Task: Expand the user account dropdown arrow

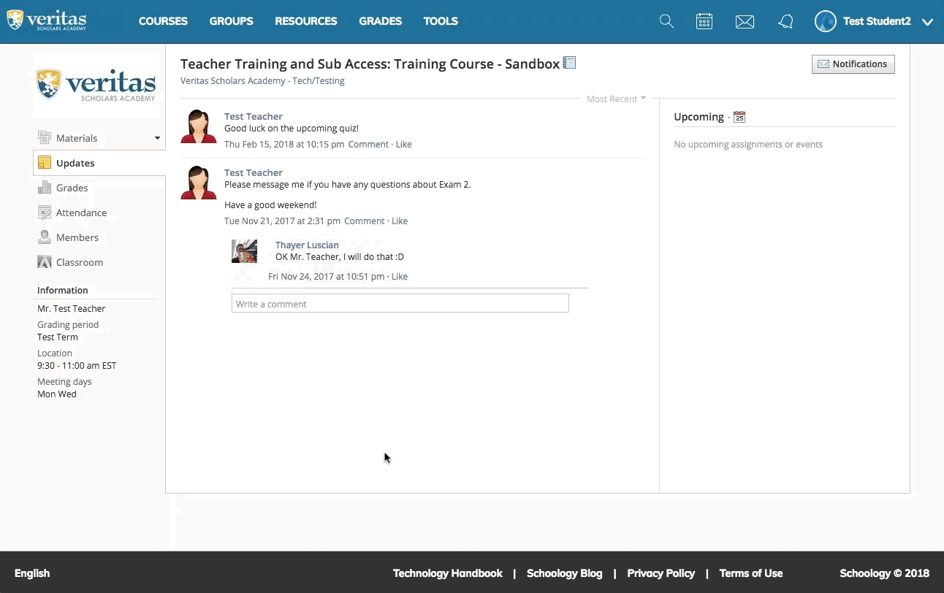Action: click(927, 22)
